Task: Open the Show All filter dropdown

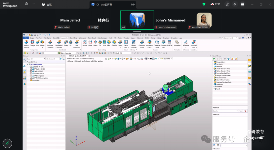Action: 35,59
